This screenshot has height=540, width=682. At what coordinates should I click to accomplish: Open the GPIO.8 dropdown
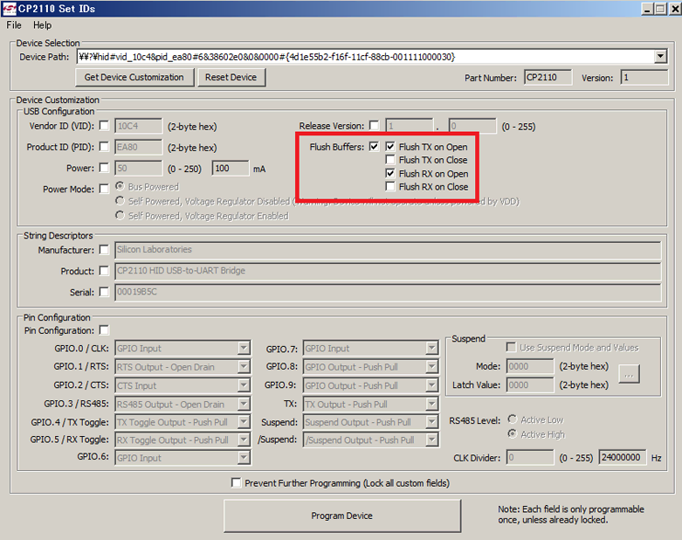click(x=431, y=367)
